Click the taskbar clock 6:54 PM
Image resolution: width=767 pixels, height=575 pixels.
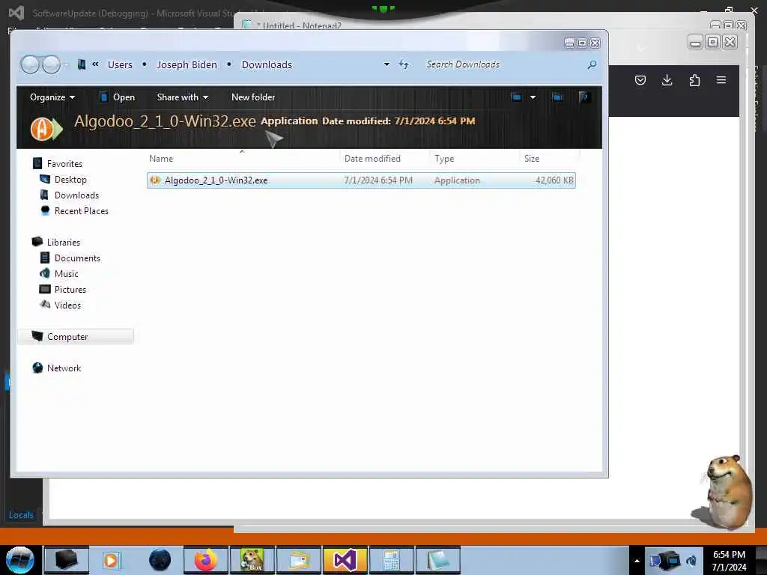coord(729,560)
